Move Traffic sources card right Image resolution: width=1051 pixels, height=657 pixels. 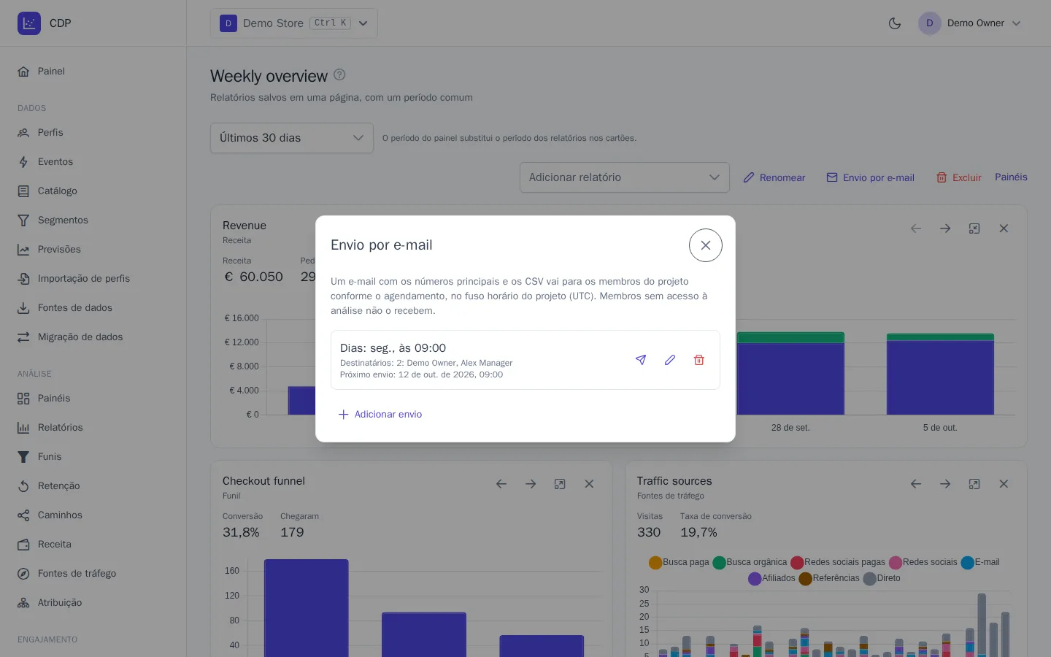(x=945, y=484)
